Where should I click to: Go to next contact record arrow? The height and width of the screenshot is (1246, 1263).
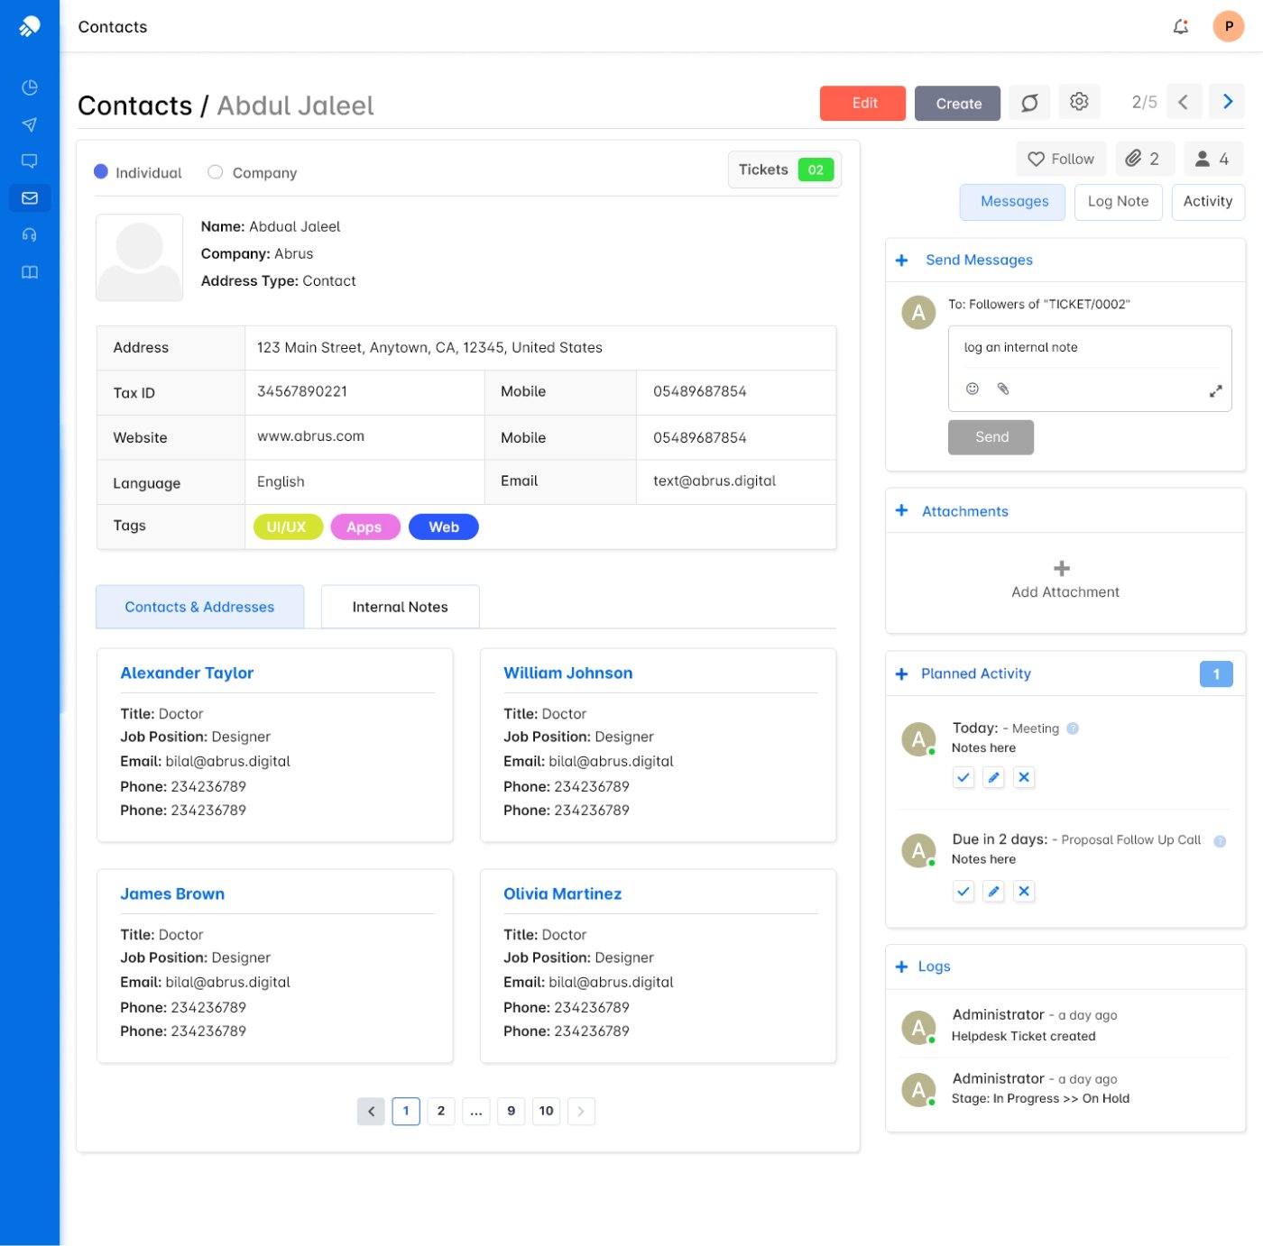point(1227,102)
